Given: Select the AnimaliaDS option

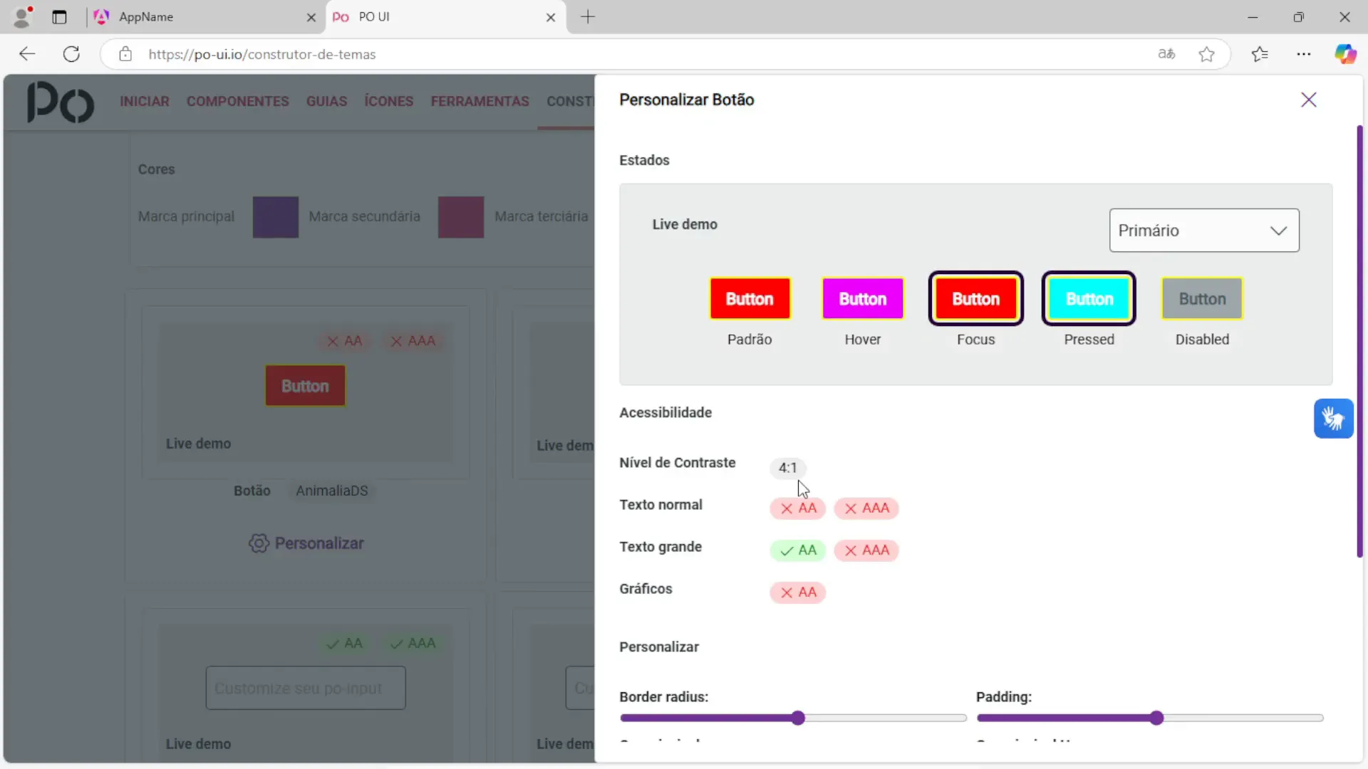Looking at the screenshot, I should point(332,491).
